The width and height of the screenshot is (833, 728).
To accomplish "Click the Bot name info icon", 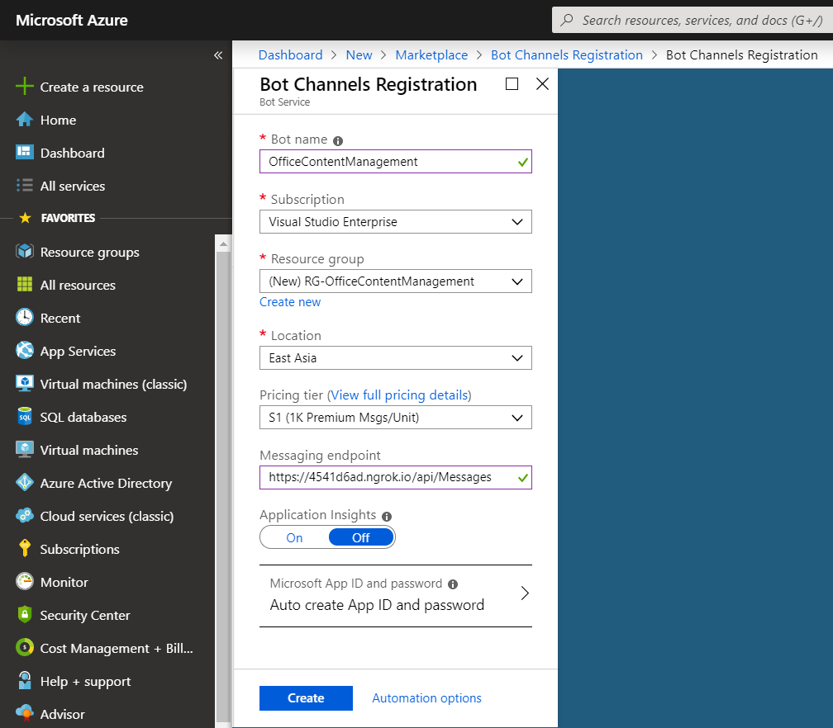I will [x=338, y=140].
